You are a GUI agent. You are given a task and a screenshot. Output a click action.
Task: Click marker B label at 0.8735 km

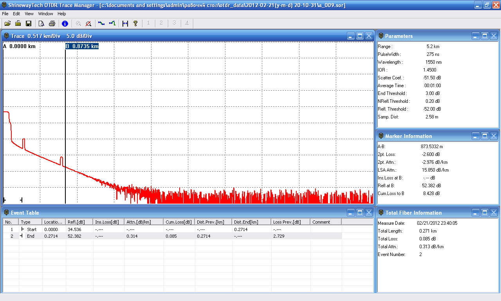click(x=82, y=46)
